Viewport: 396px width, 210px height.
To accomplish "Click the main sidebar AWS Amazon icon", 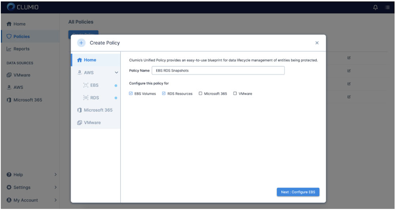I will tap(9, 87).
